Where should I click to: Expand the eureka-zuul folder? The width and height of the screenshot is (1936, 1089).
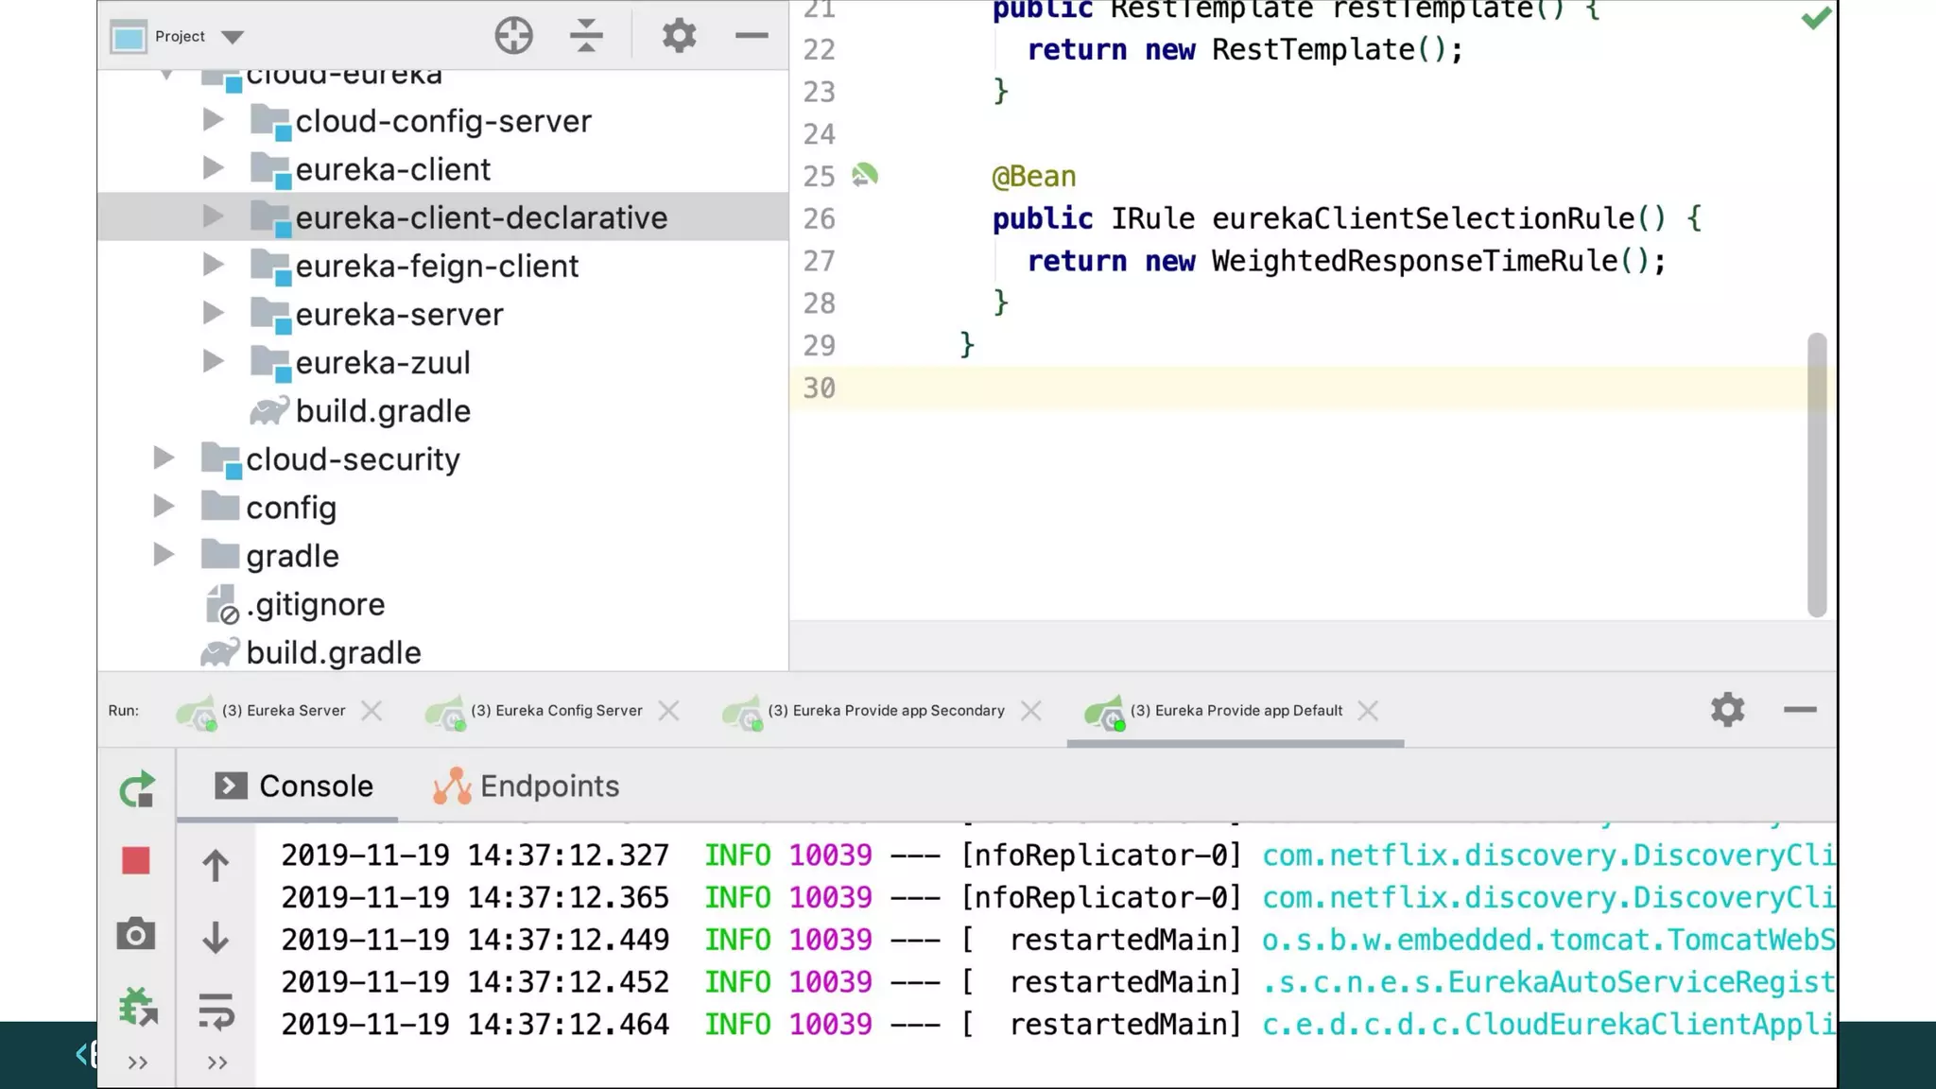(x=214, y=362)
